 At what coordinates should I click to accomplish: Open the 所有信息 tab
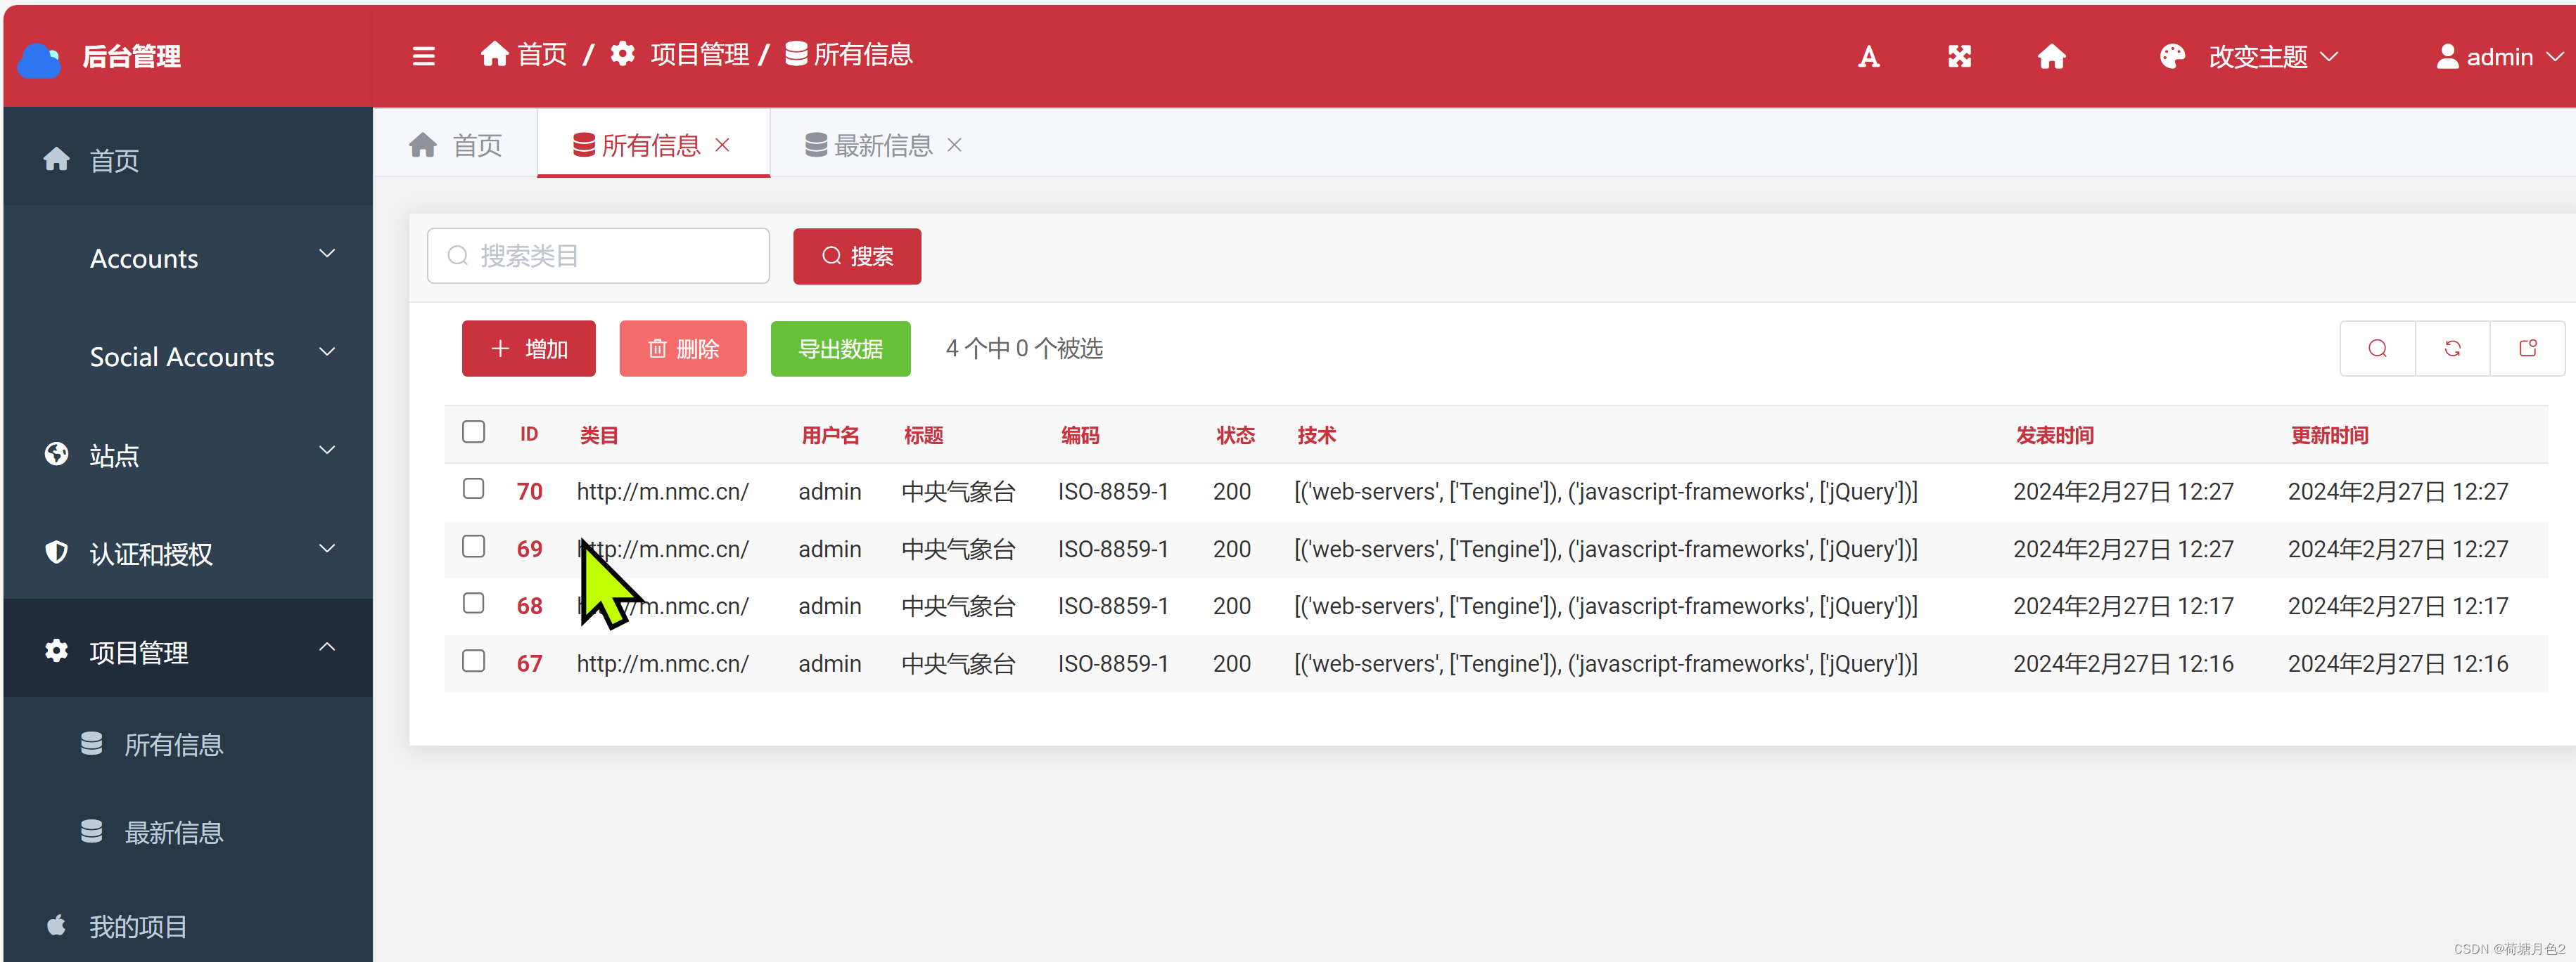pos(641,145)
